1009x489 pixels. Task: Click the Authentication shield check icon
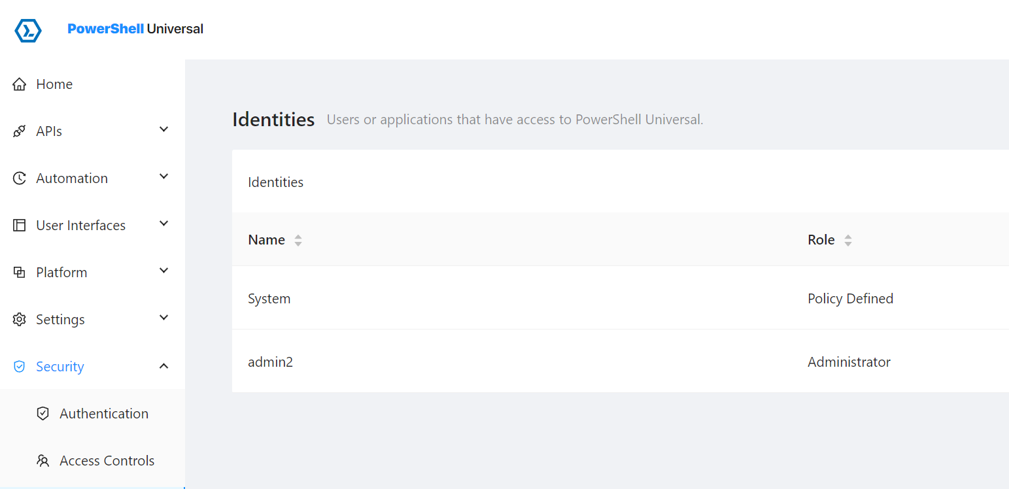[43, 414]
